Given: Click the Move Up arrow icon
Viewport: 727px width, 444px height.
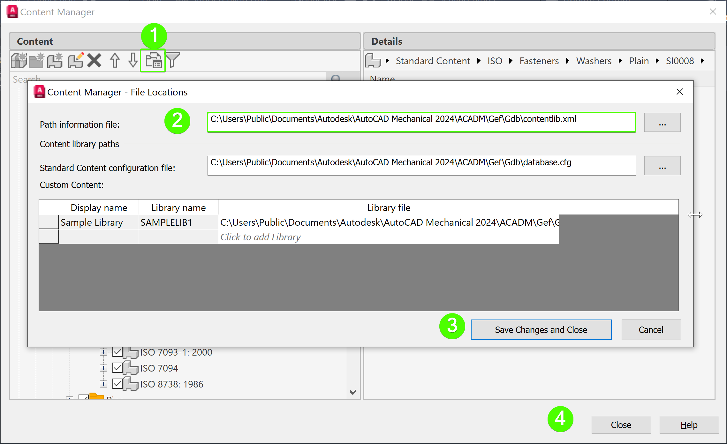Looking at the screenshot, I should tap(115, 60).
